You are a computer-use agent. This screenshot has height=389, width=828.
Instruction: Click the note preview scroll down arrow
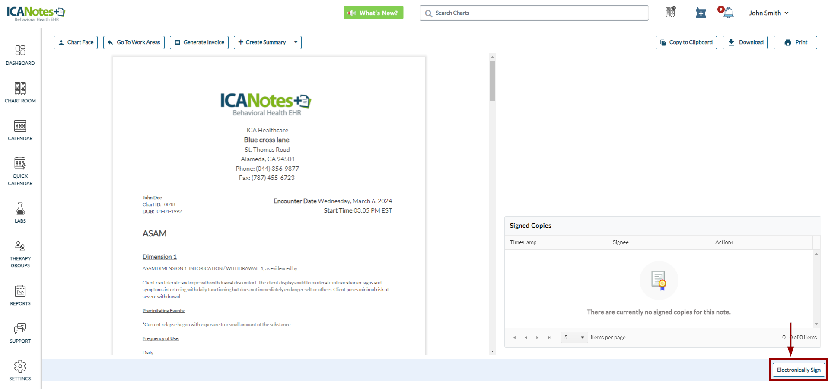pos(492,352)
